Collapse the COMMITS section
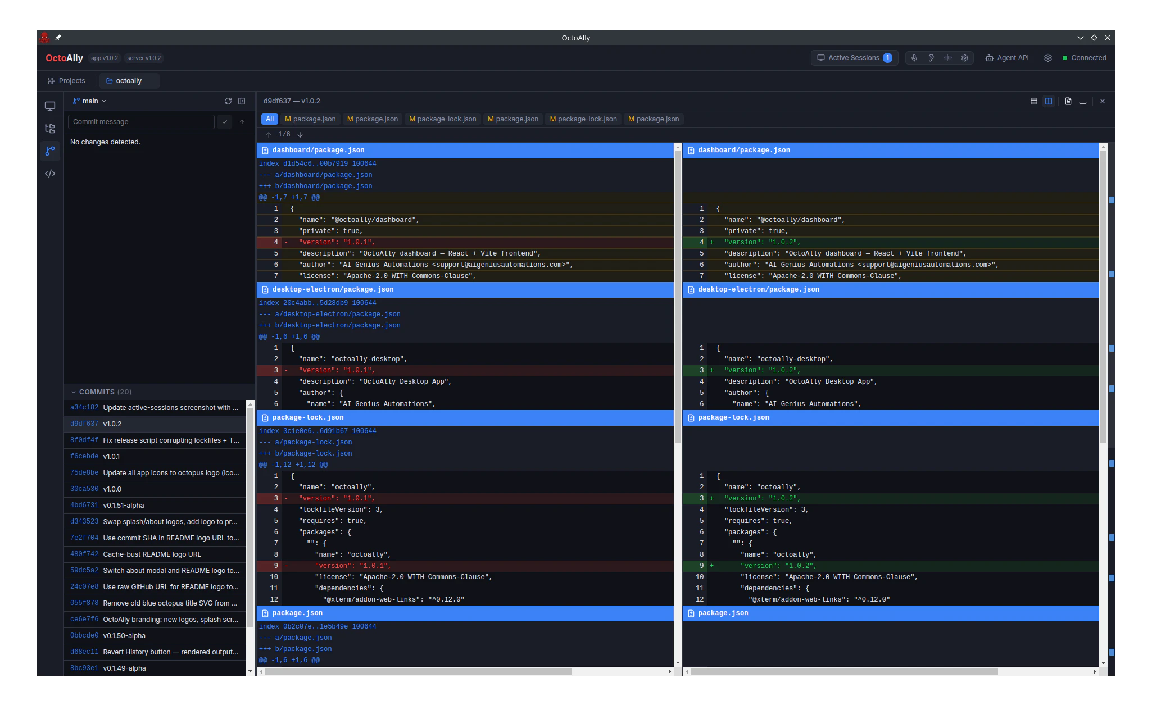Screen dimensions: 1152x719 tap(74, 392)
